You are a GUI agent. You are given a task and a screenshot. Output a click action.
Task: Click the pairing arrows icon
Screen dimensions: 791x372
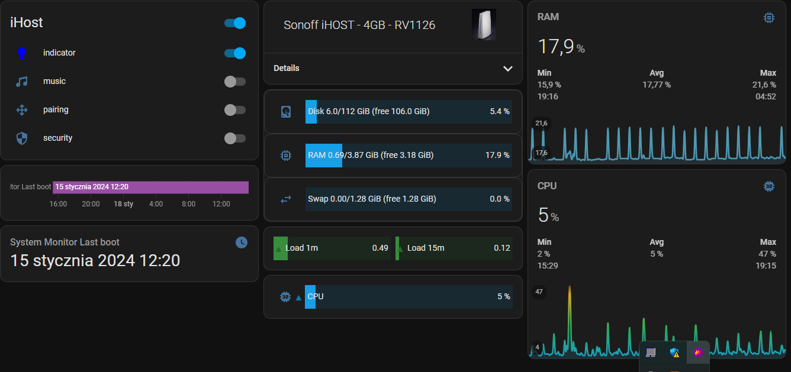click(22, 110)
